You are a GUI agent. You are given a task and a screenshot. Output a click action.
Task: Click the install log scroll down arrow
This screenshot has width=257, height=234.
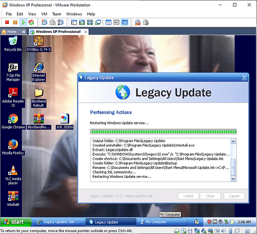[233, 179]
